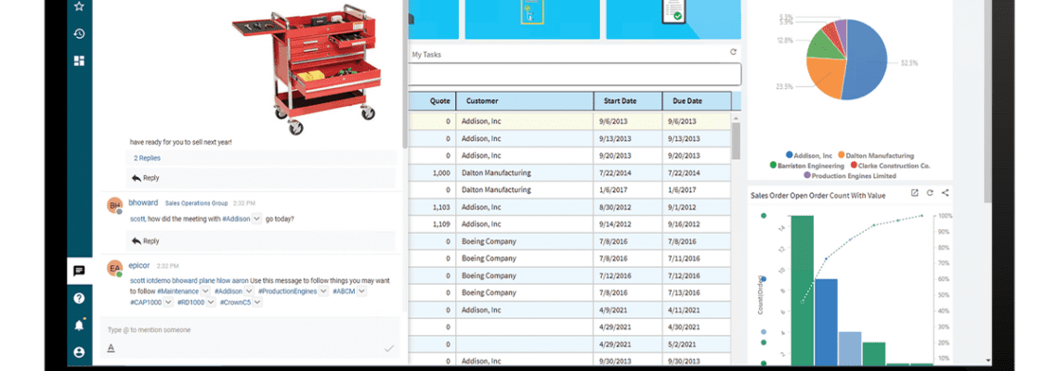Viewport: 1059px width, 371px height.
Task: Open the Favorites star in the sidebar
Action: pyautogui.click(x=79, y=6)
